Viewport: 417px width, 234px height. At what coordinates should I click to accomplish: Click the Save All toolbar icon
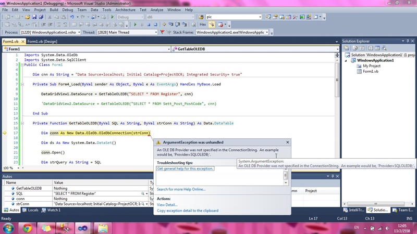coord(41,17)
